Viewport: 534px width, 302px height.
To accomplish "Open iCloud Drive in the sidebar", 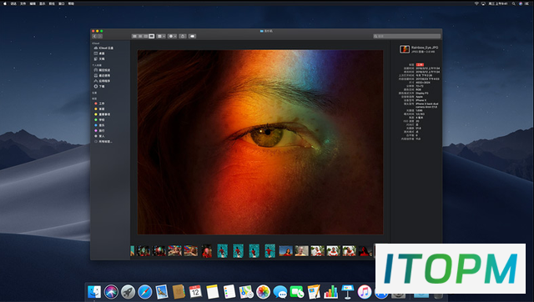I will (x=103, y=48).
